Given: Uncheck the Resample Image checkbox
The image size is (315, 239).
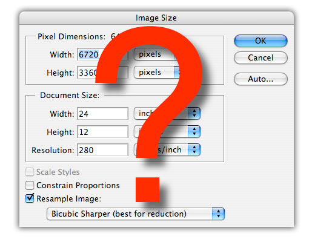Looking at the screenshot, I should coord(30,198).
